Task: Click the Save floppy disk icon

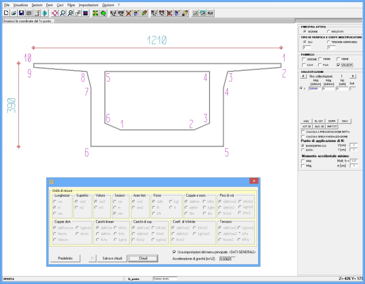Action: [21, 13]
